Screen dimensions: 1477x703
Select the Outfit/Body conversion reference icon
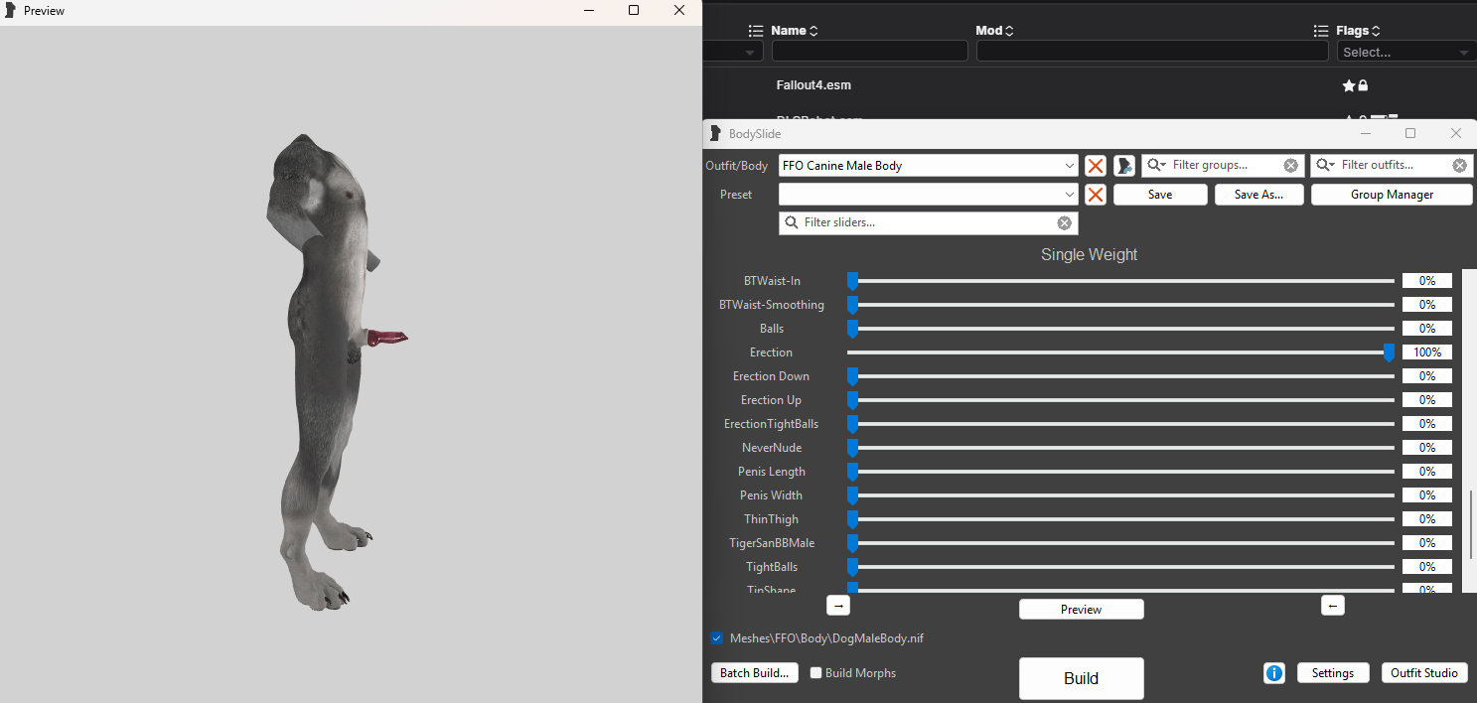(x=1123, y=165)
